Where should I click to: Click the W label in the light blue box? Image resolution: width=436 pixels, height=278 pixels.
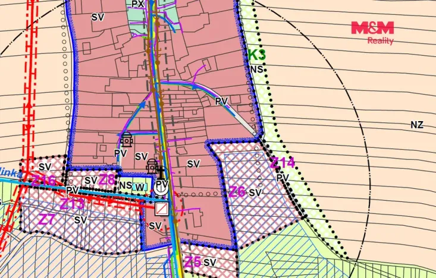point(140,188)
